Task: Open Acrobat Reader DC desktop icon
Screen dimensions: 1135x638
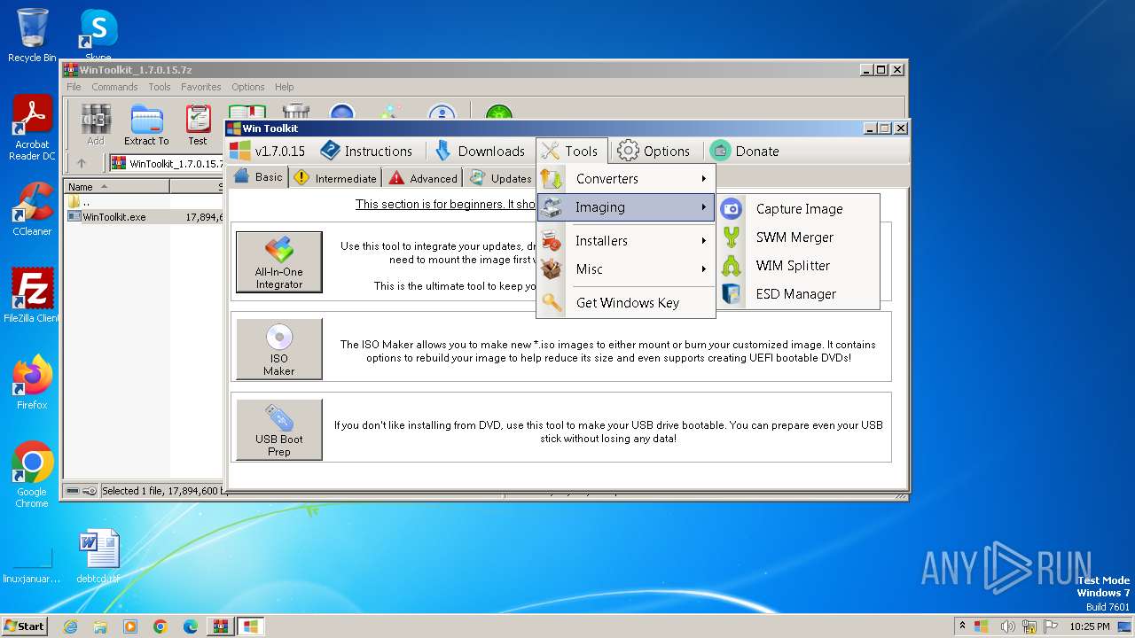Action: 32,128
